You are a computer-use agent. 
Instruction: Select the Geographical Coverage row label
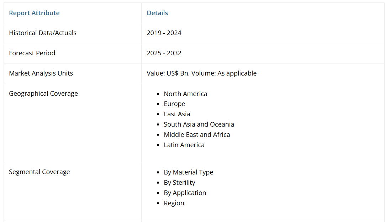pyautogui.click(x=43, y=94)
